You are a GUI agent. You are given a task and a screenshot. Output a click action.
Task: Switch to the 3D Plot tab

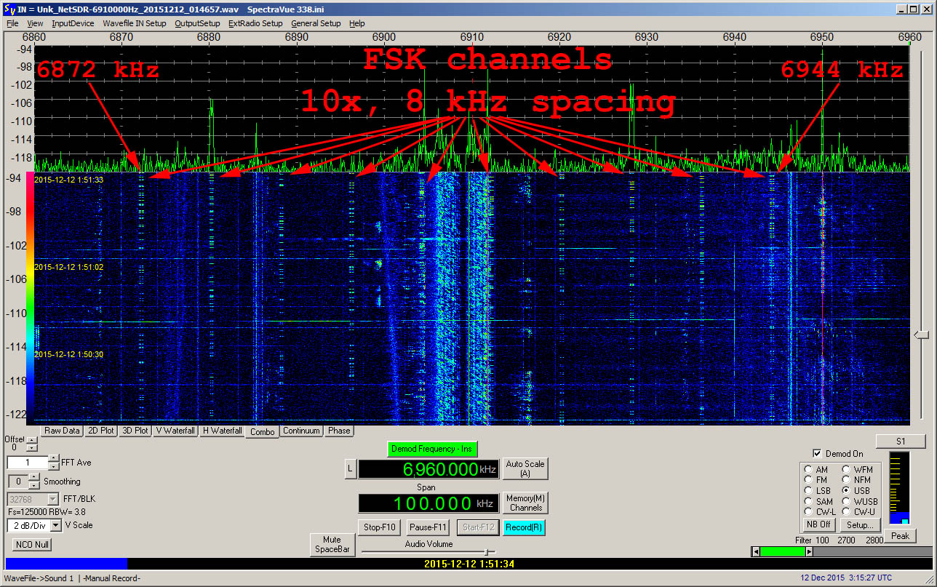click(135, 431)
